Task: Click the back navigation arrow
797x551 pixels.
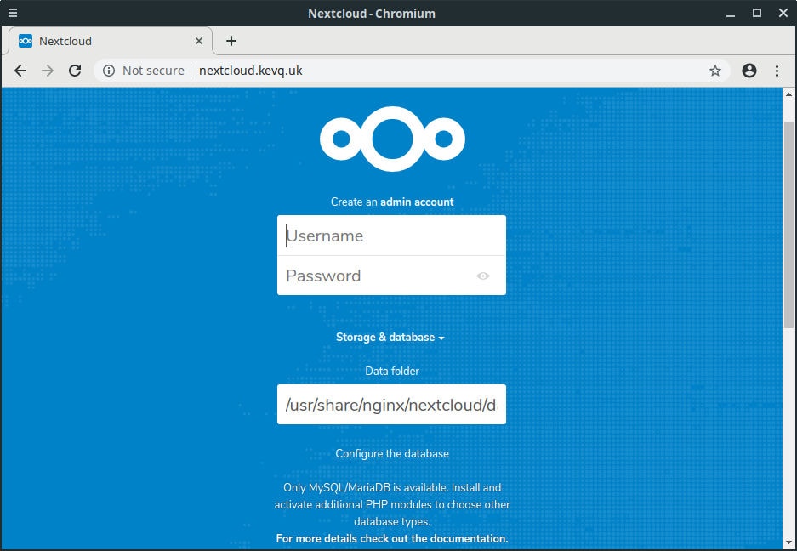Action: point(20,71)
